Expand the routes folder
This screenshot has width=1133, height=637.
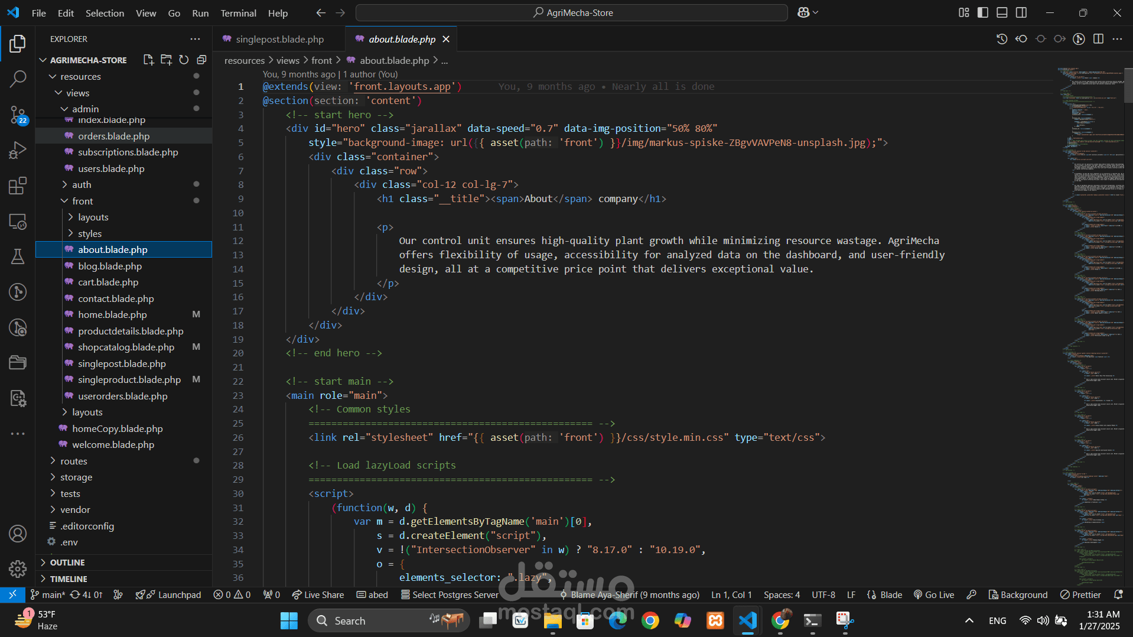click(x=74, y=461)
